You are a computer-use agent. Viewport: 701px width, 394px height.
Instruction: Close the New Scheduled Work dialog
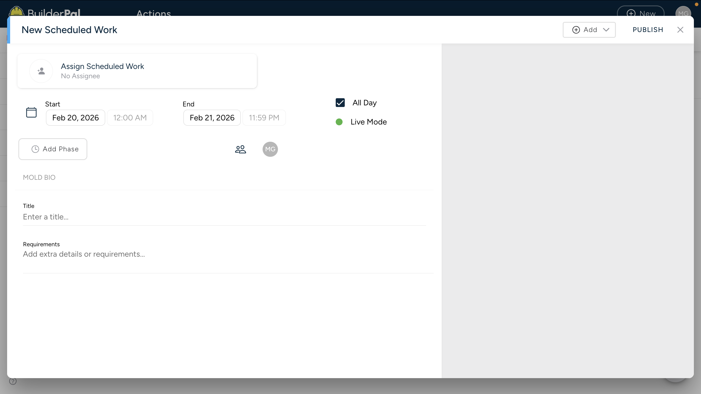click(x=680, y=30)
